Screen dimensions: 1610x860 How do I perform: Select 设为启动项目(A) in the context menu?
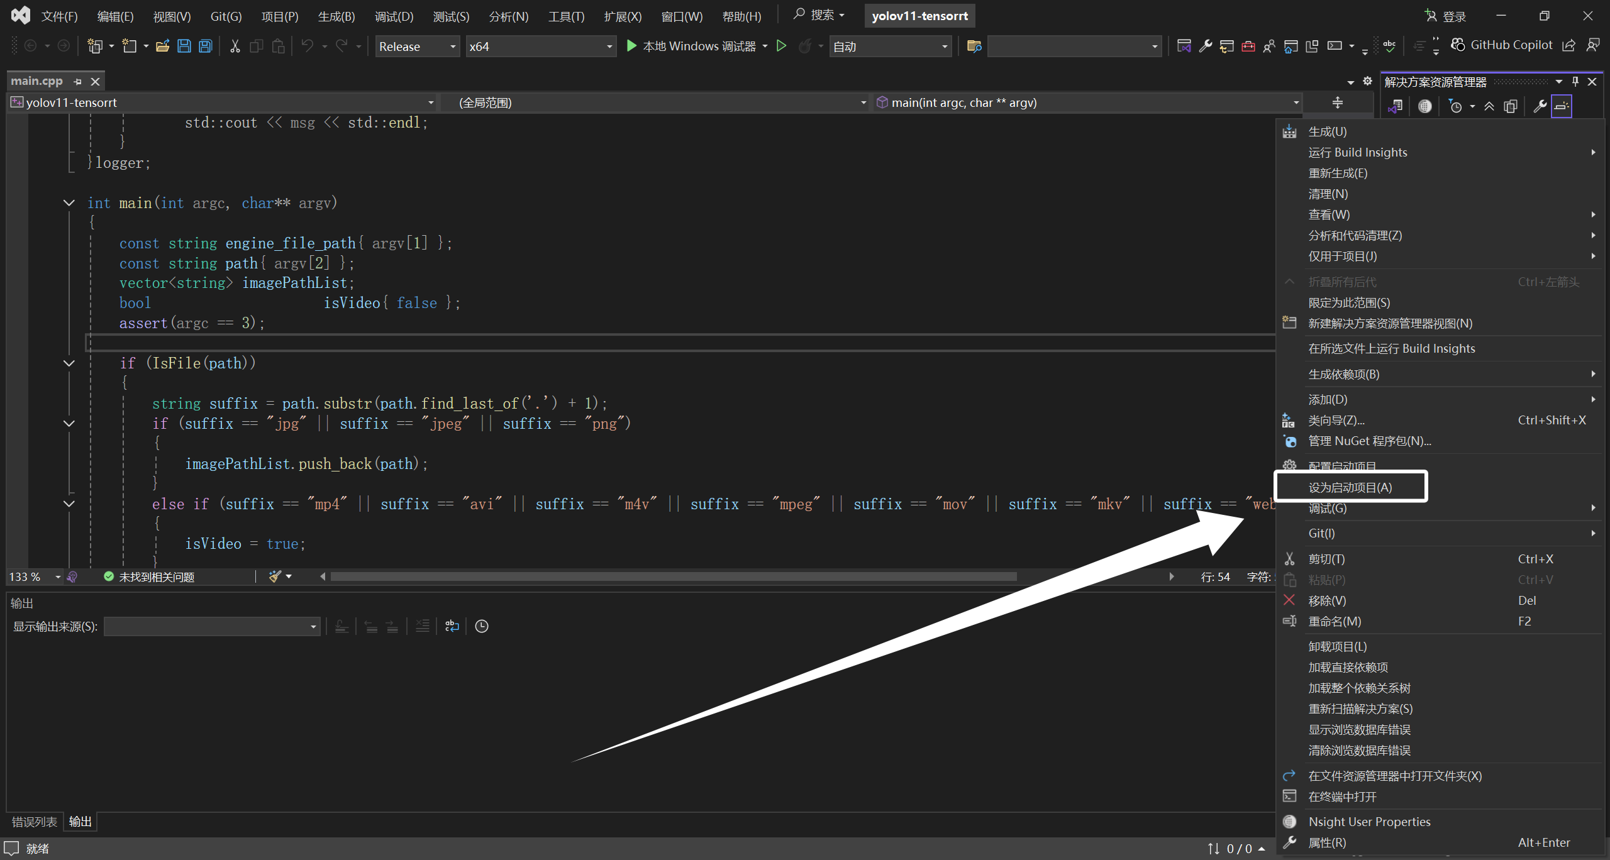[x=1350, y=487]
